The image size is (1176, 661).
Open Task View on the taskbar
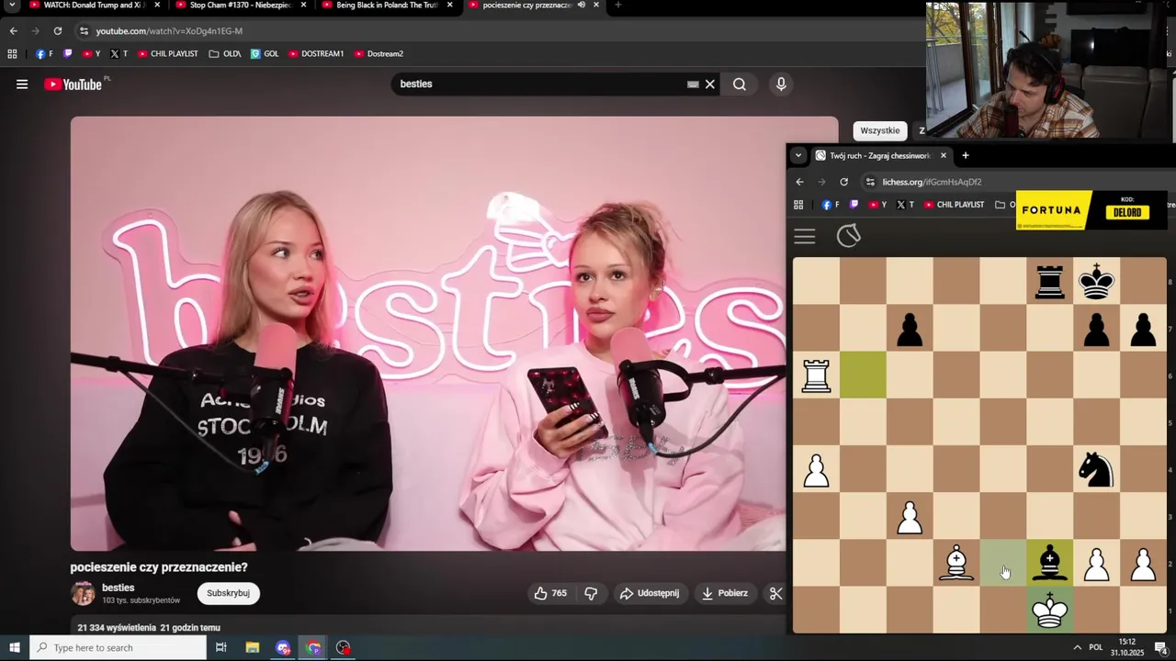click(221, 647)
